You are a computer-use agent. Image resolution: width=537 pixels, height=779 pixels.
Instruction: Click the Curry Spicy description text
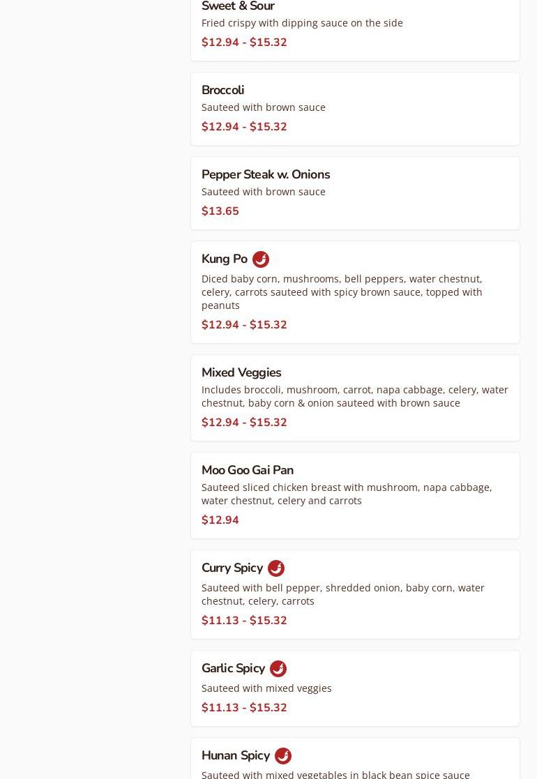click(342, 593)
